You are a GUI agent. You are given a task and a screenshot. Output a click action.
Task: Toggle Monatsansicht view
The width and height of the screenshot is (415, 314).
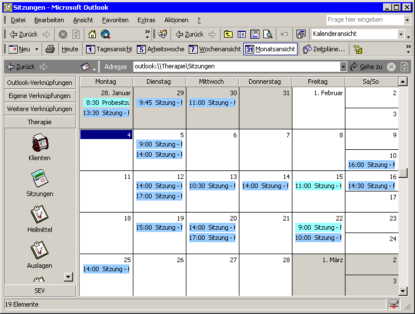coord(270,49)
